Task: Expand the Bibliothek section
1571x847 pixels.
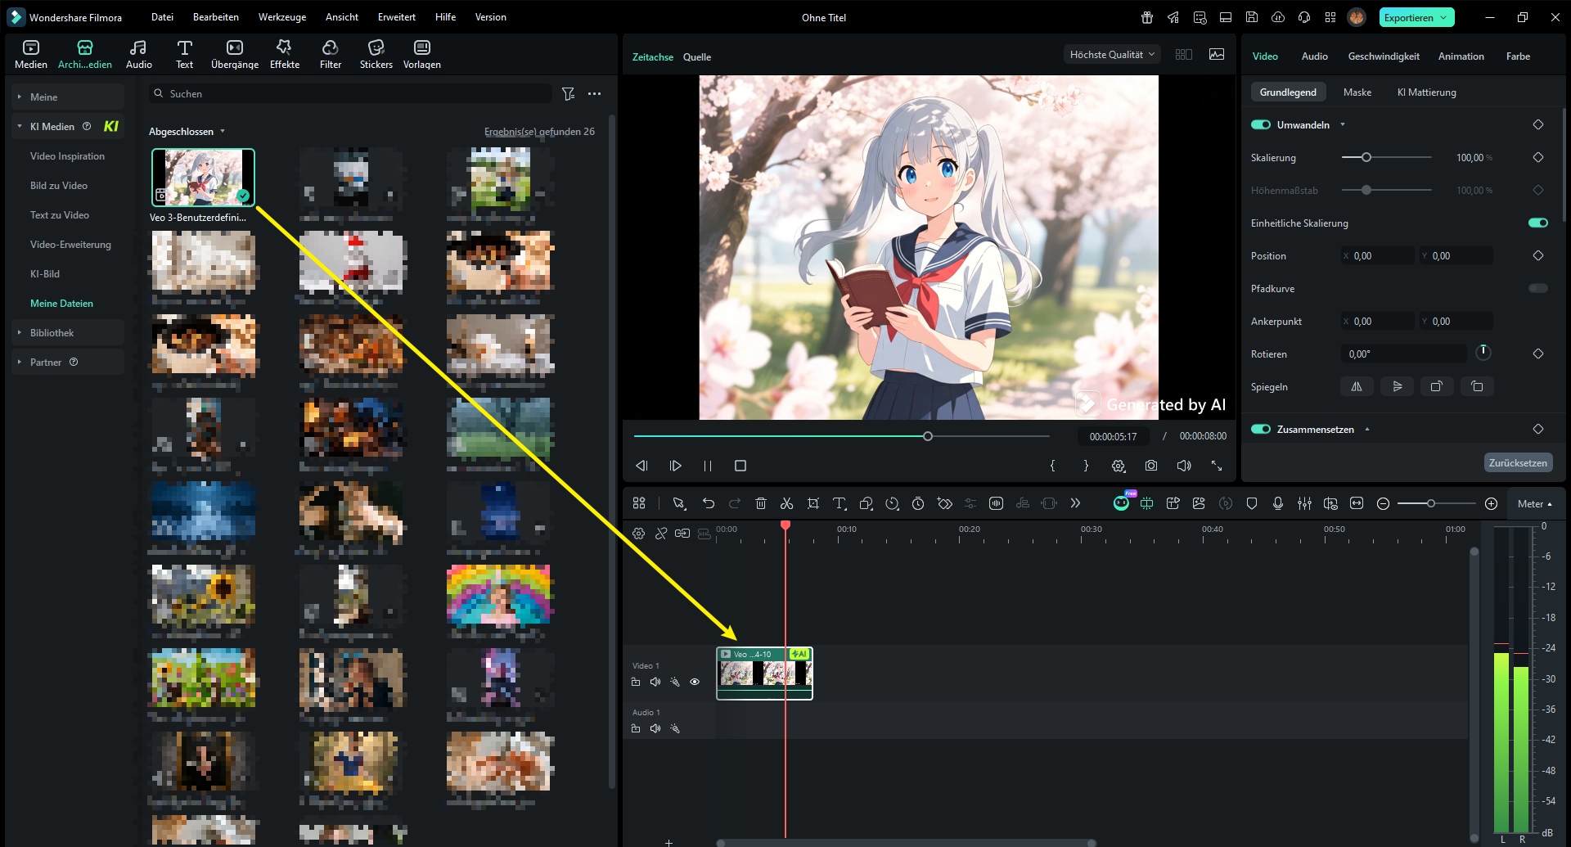Action: (x=52, y=333)
